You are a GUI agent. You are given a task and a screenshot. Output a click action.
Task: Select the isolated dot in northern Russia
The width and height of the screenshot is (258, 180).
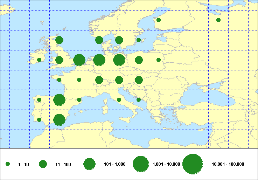click(218, 20)
